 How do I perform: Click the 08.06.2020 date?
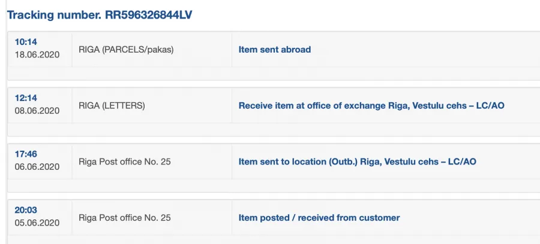pyautogui.click(x=37, y=111)
